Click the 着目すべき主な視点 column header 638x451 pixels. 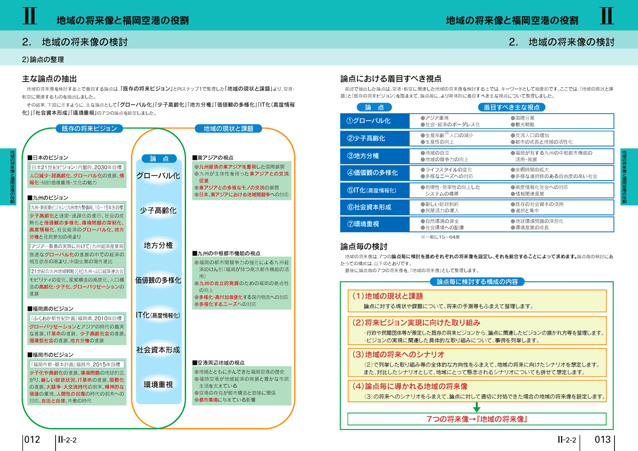tap(511, 107)
